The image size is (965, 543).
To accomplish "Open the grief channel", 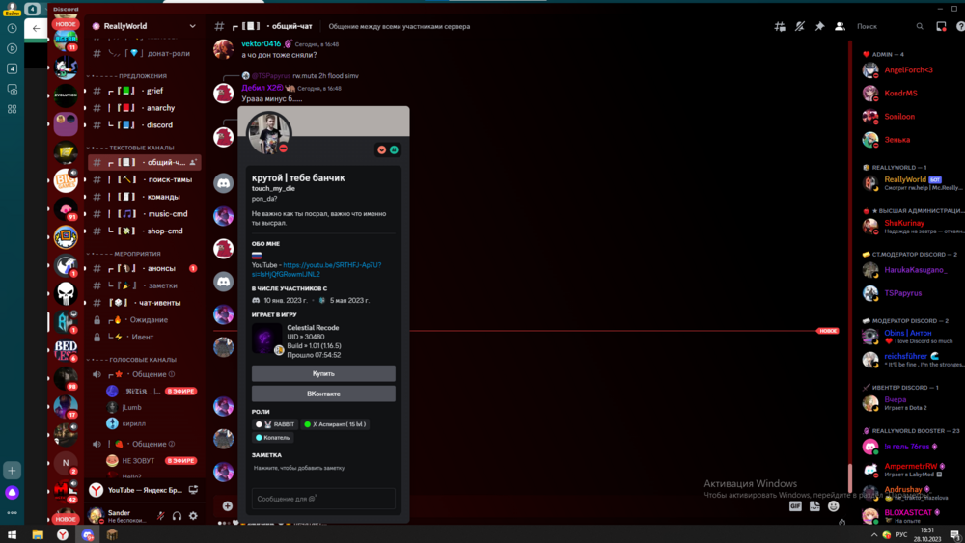I will [x=145, y=91].
